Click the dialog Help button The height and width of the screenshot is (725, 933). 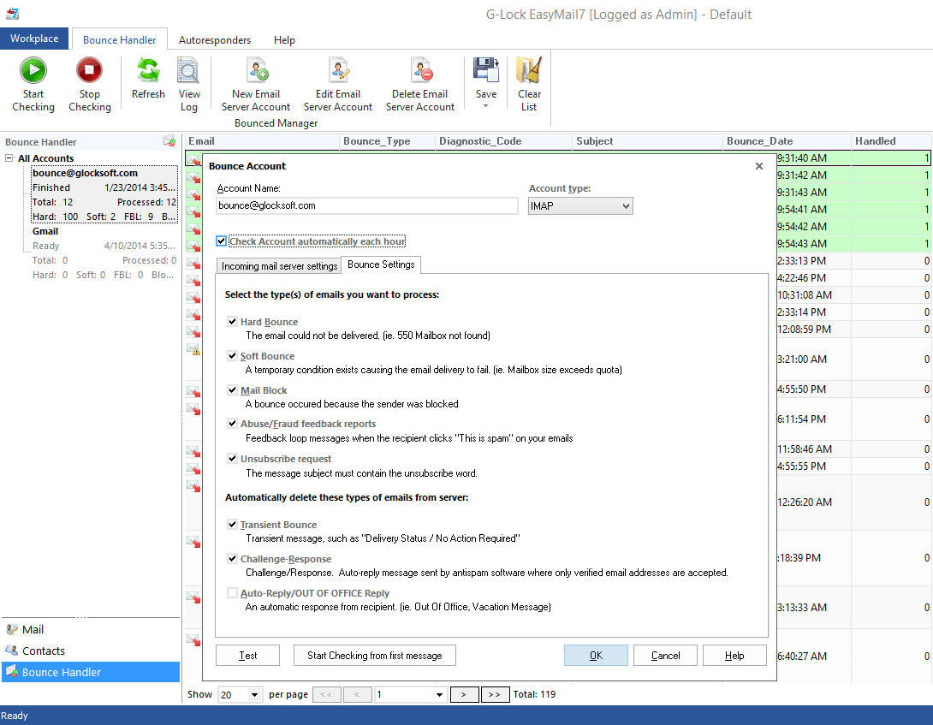tap(734, 656)
